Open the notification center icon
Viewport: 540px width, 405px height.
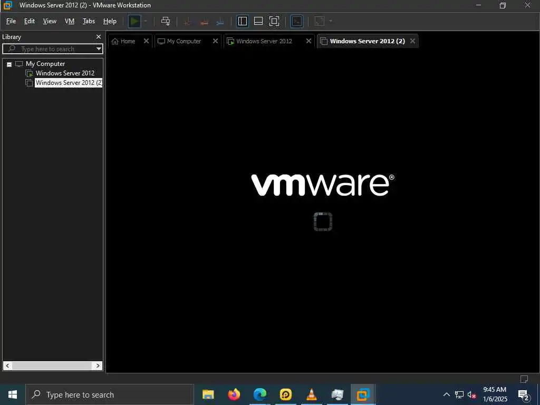(x=524, y=396)
